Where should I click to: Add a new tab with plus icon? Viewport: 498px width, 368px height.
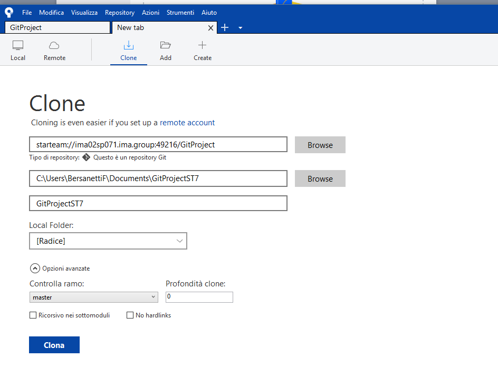pos(225,27)
